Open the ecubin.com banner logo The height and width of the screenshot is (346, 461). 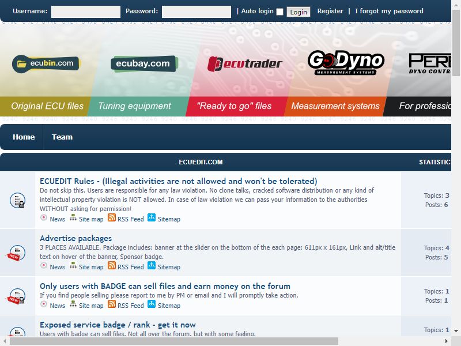[x=46, y=63]
